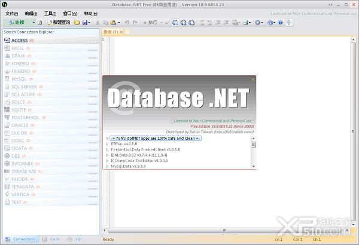Select TEXT in connection explorer

pos(51,202)
